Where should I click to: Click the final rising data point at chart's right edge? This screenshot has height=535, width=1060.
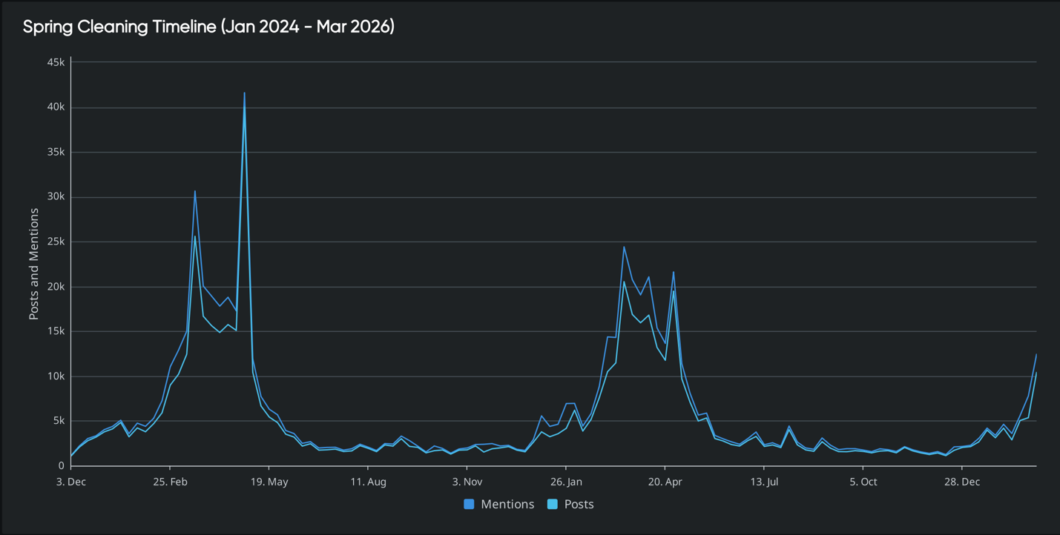(x=1036, y=355)
